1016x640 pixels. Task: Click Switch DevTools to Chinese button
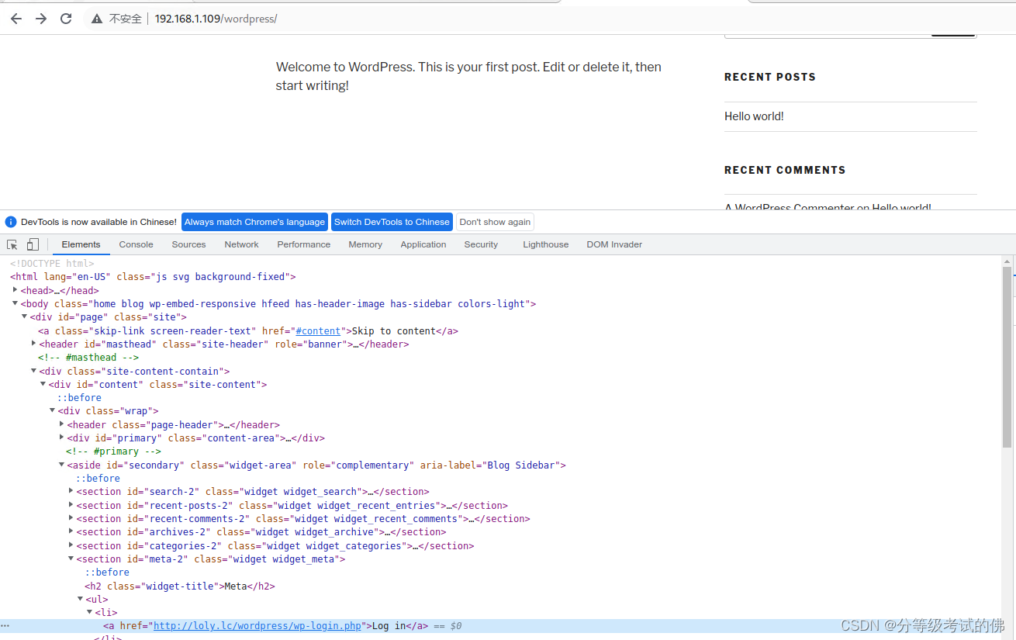pyautogui.click(x=392, y=222)
